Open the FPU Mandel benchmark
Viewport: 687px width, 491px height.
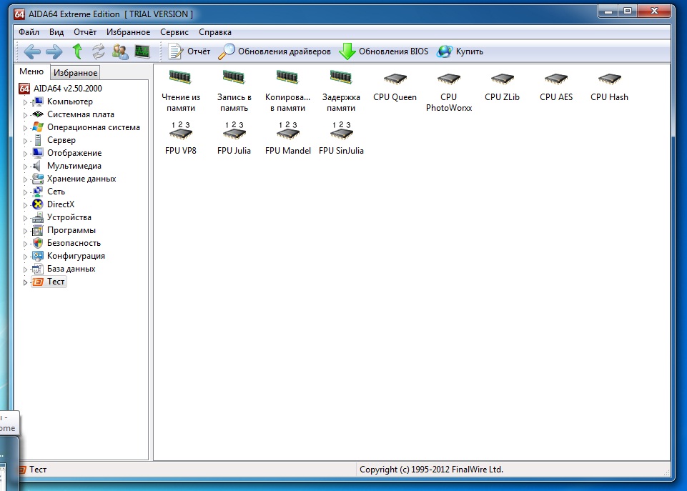pyautogui.click(x=288, y=139)
